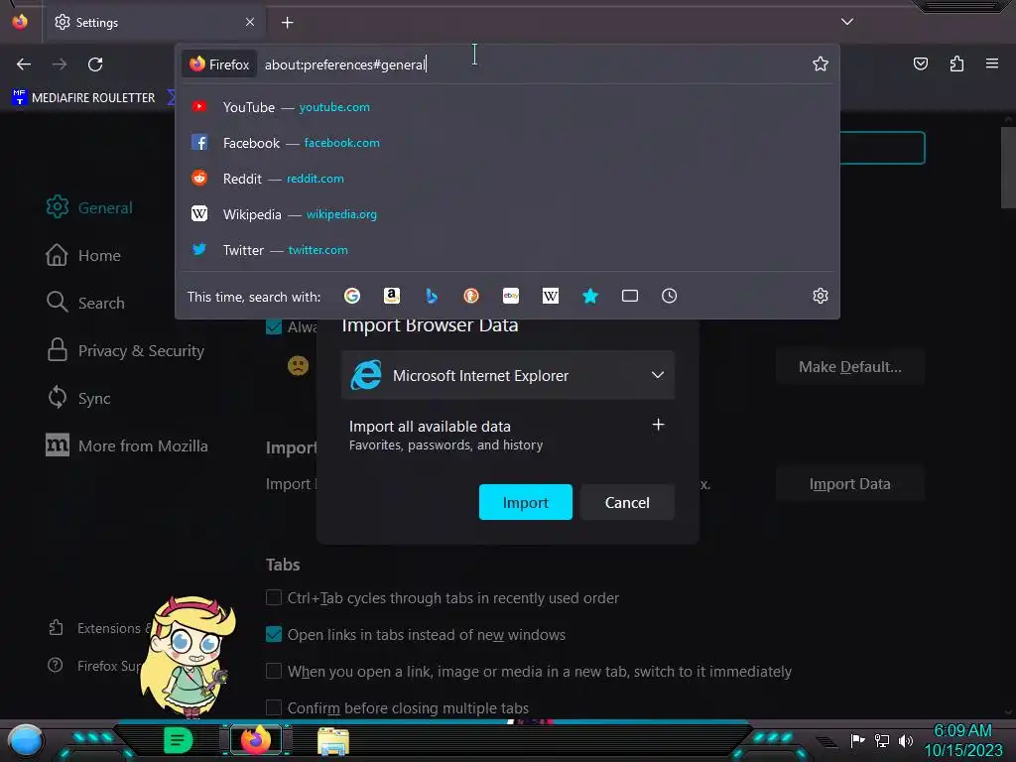Viewport: 1016px width, 762px height.
Task: Search with DuckDuckGo this time
Action: point(471,296)
